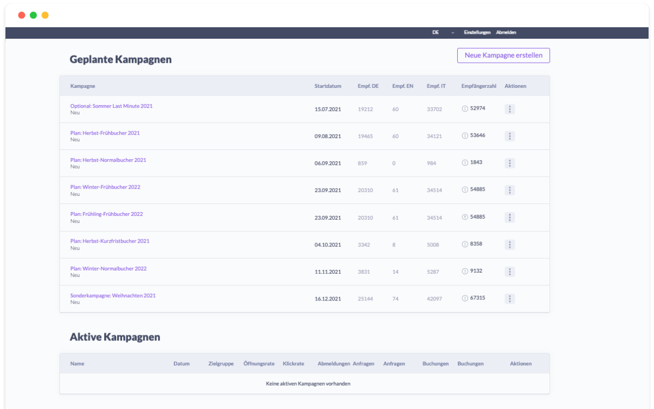The width and height of the screenshot is (654, 409).
Task: Click Abmelden to log out
Action: [506, 33]
